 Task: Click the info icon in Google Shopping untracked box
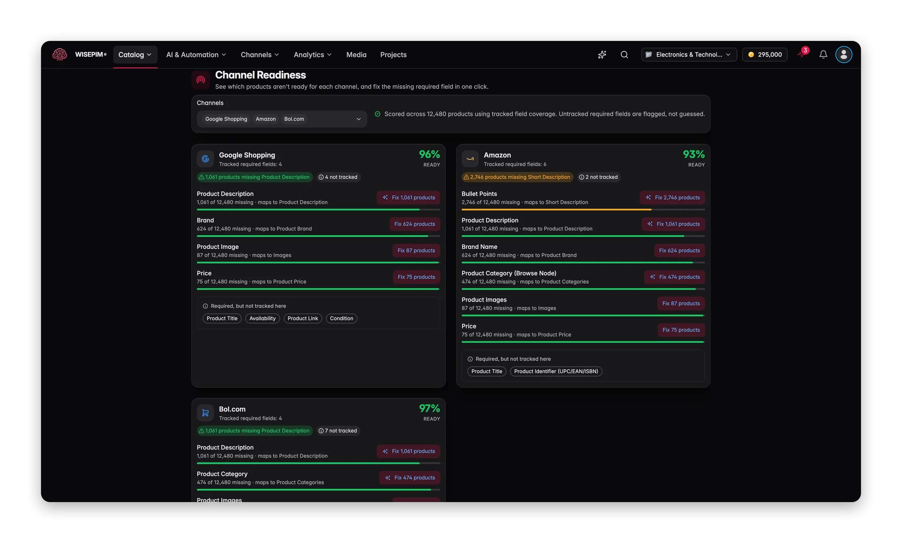click(x=205, y=306)
